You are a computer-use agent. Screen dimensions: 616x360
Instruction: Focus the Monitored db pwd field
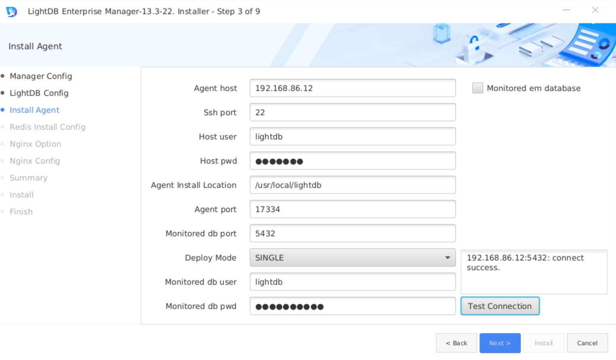[352, 306]
